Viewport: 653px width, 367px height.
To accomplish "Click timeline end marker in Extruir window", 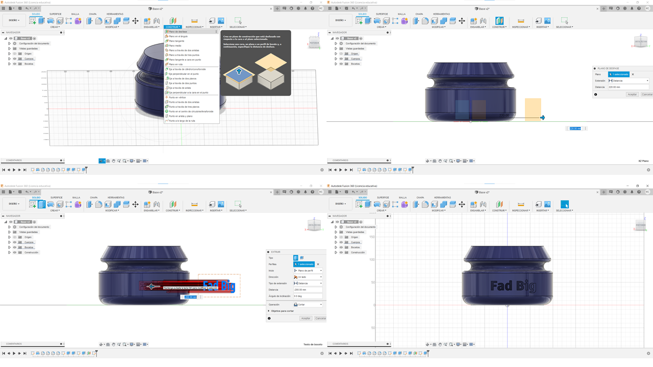I will click(x=97, y=352).
